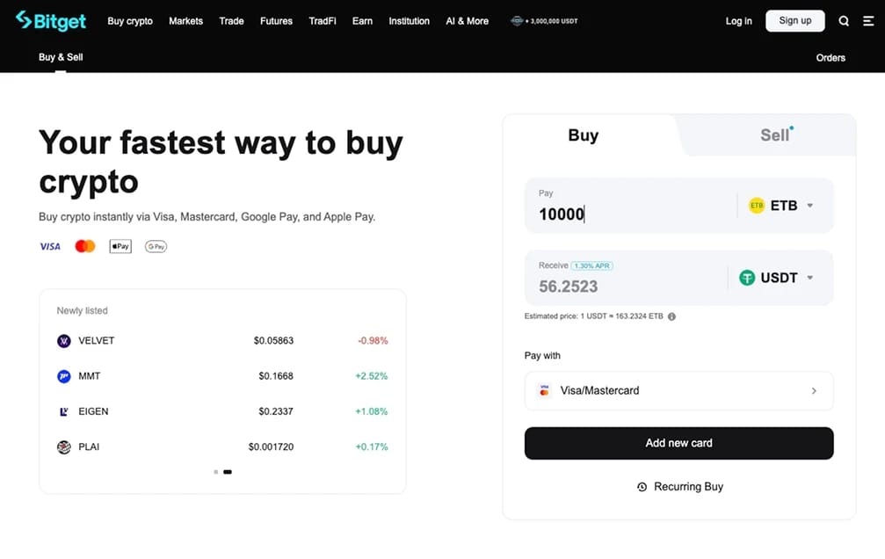Click the ETB currency icon
Image resolution: width=885 pixels, height=559 pixels.
point(757,206)
